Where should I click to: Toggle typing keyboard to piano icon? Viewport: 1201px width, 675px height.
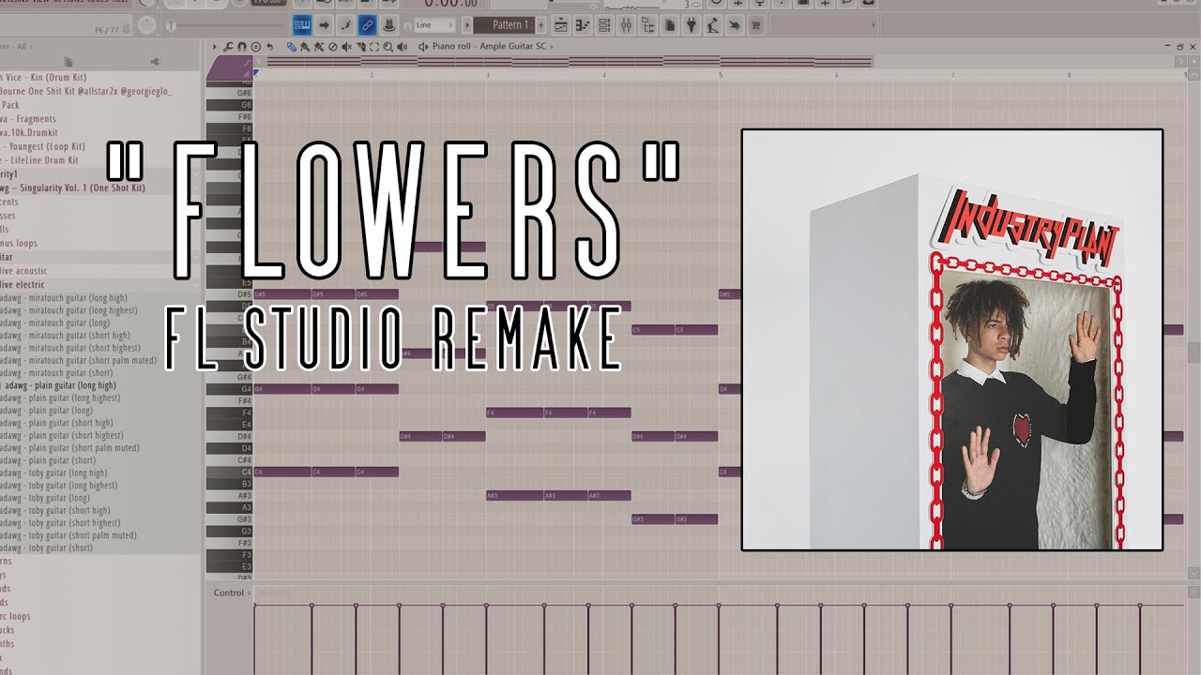pos(302,24)
